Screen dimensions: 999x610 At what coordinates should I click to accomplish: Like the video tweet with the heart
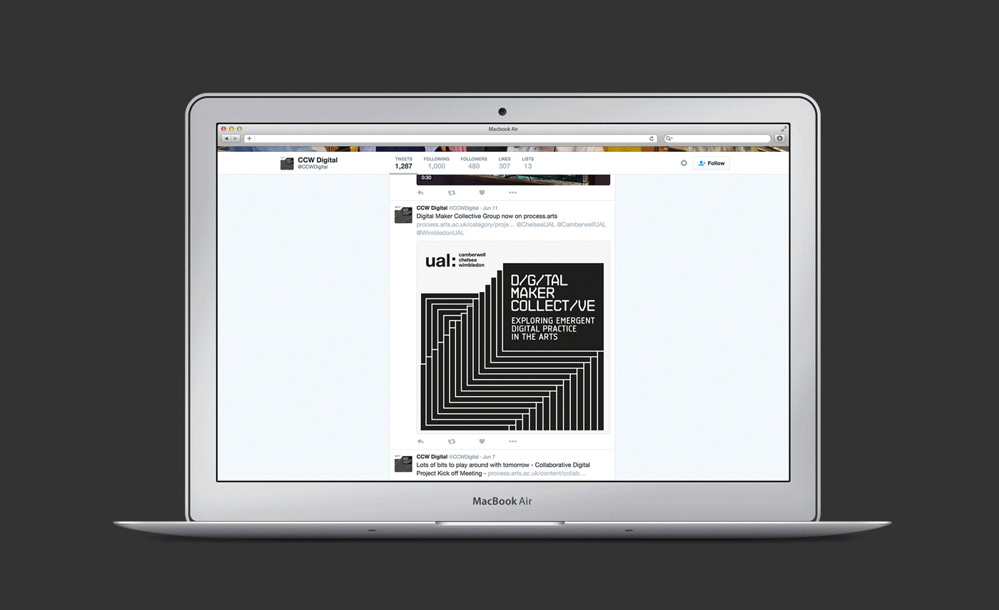coord(482,192)
